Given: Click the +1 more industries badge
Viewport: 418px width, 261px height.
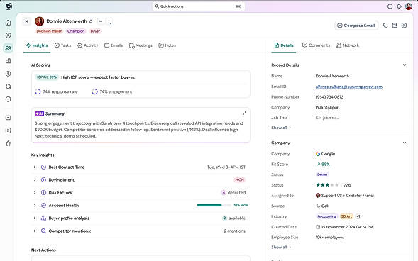Looking at the screenshot, I should click(358, 216).
